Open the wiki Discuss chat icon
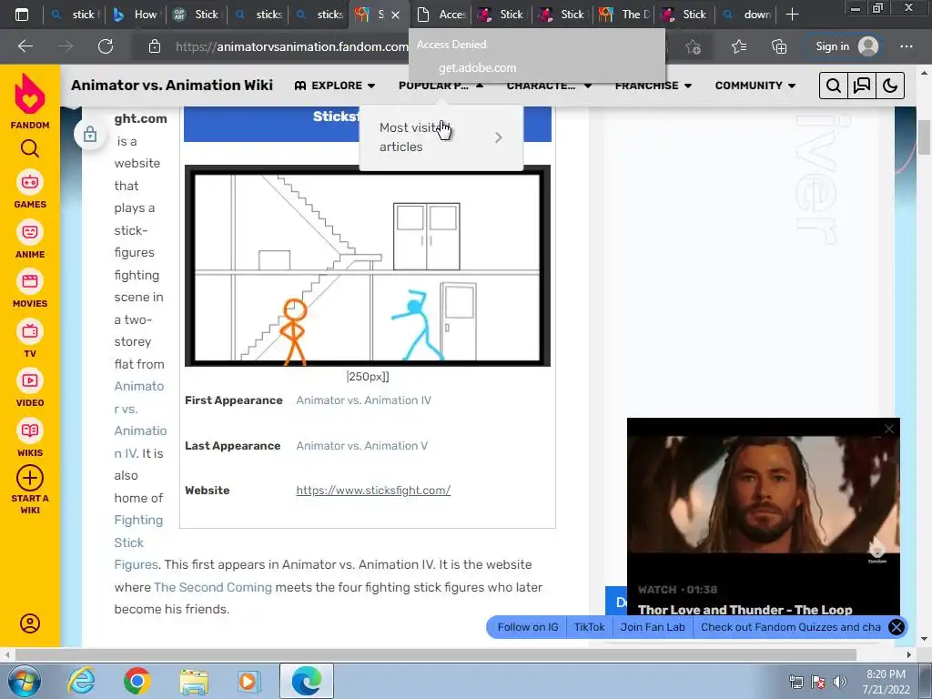 click(862, 86)
